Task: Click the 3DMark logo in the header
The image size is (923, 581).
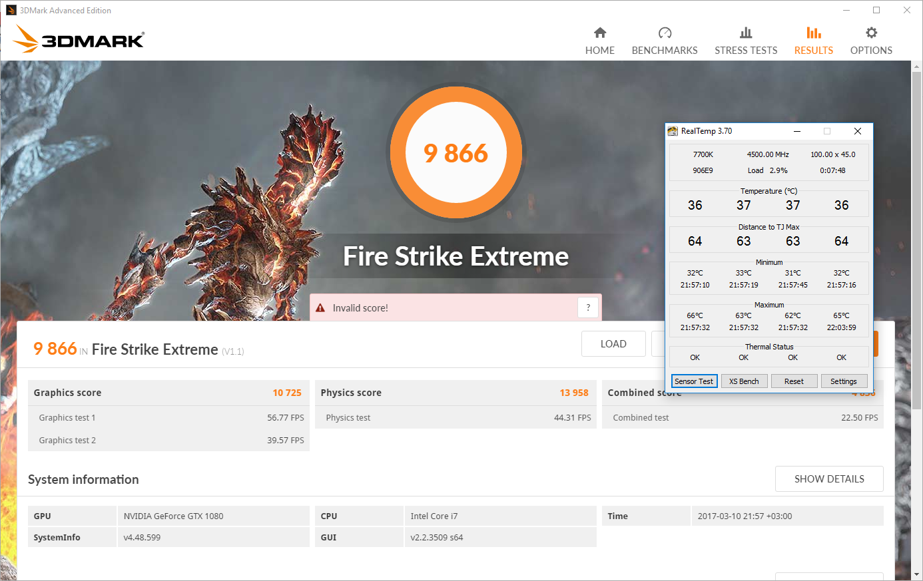Action: point(79,39)
